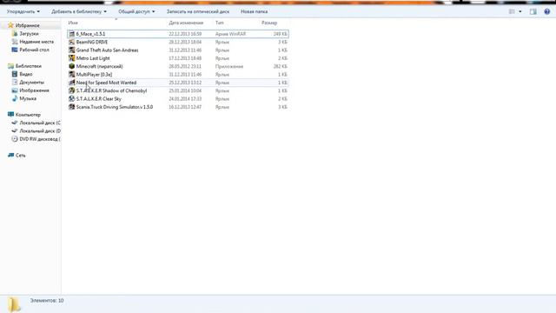The width and height of the screenshot is (556, 313).
Task: Click the 6_Mace_v1.5.1 file name
Action: tap(90, 34)
